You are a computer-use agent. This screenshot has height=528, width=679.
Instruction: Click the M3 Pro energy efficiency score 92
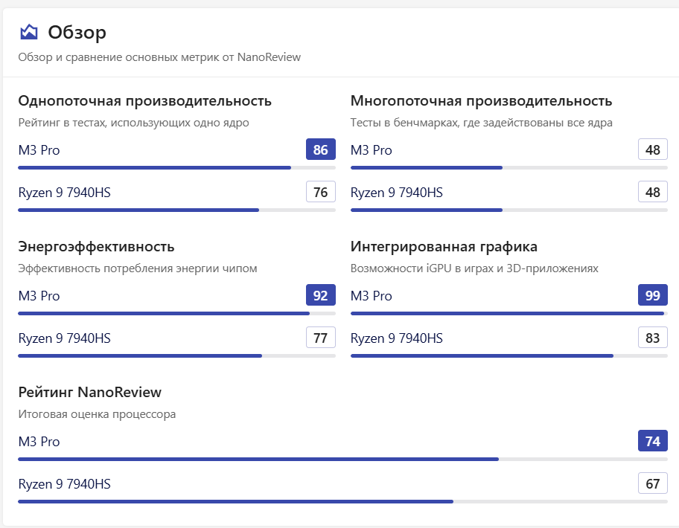pos(321,295)
